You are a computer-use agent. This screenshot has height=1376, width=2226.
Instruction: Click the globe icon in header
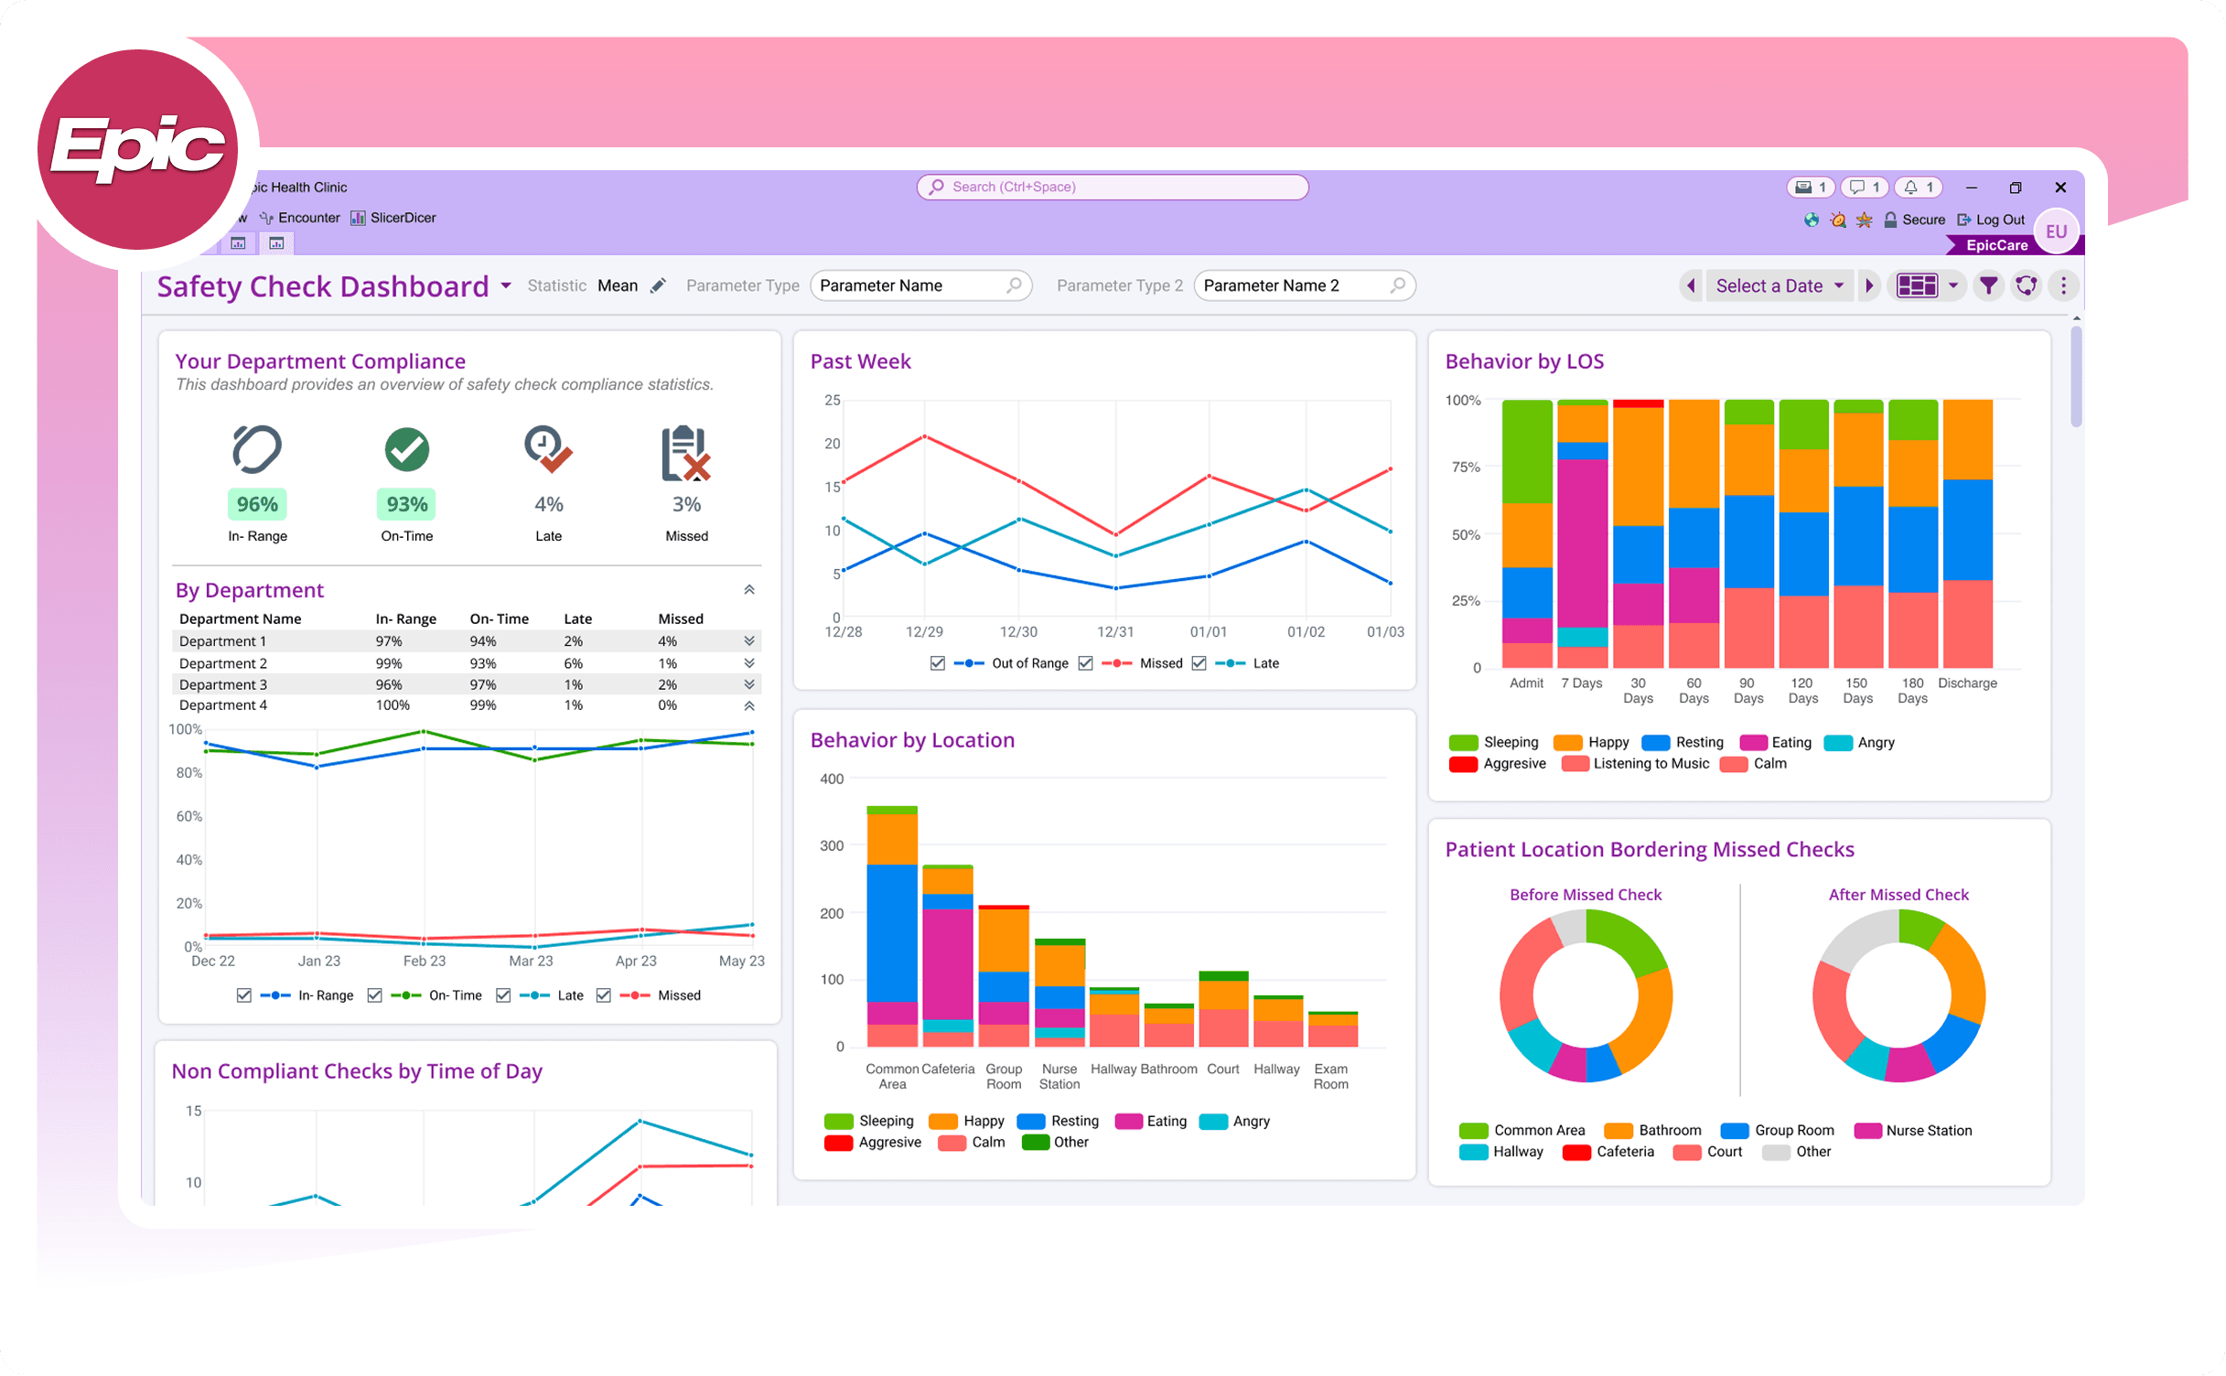[1811, 220]
